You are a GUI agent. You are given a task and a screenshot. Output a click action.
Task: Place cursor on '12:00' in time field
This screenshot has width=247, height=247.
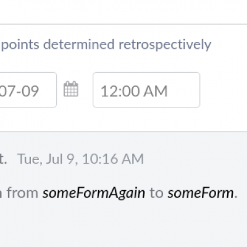click(120, 91)
